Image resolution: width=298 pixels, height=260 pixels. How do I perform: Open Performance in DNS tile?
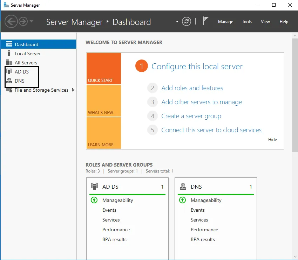tap(204, 230)
